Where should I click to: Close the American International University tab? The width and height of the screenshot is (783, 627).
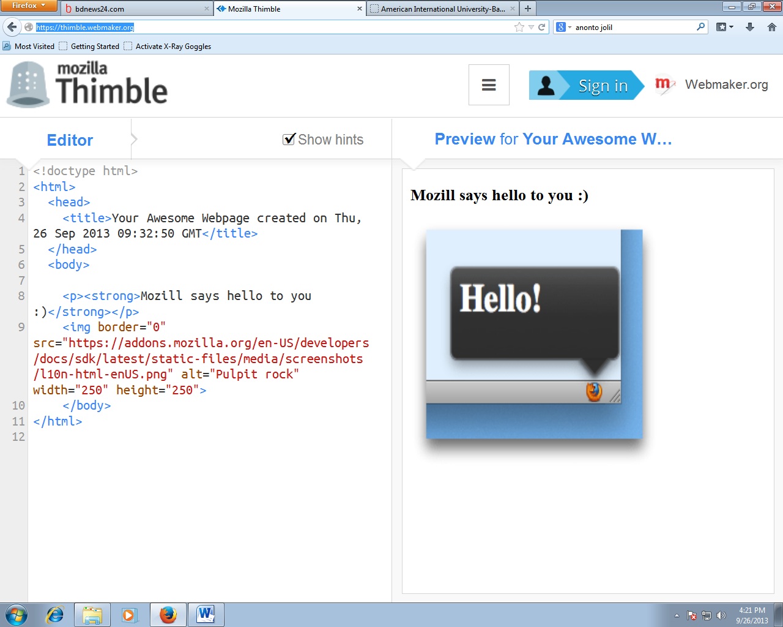click(x=513, y=9)
